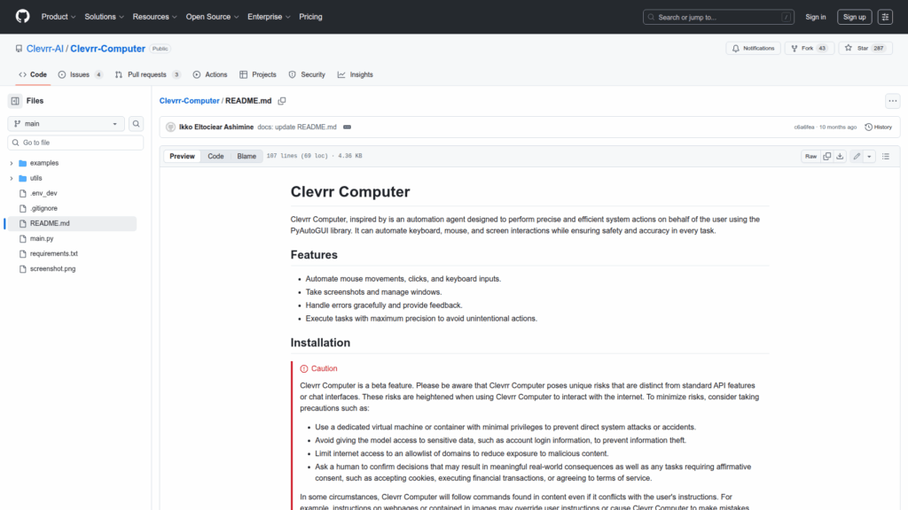The height and width of the screenshot is (510, 908).
Task: Expand the Open Source menu
Action: 213,17
